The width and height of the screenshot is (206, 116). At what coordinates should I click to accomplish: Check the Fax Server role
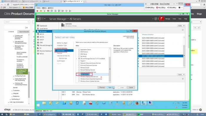(79, 56)
